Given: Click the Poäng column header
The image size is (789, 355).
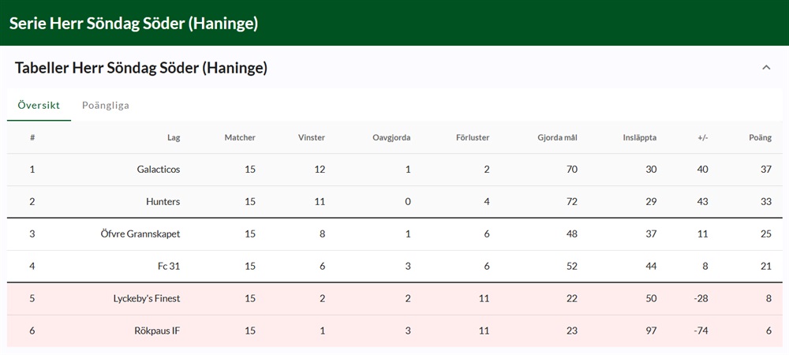Looking at the screenshot, I should 760,137.
